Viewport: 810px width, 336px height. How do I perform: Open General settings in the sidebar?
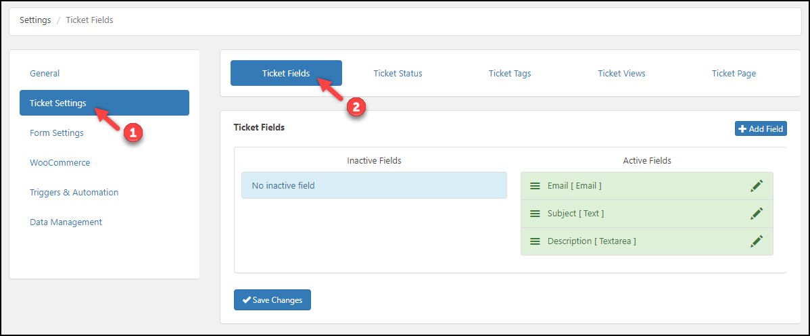(x=45, y=74)
